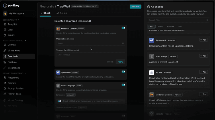Open Integrations page

point(14,68)
